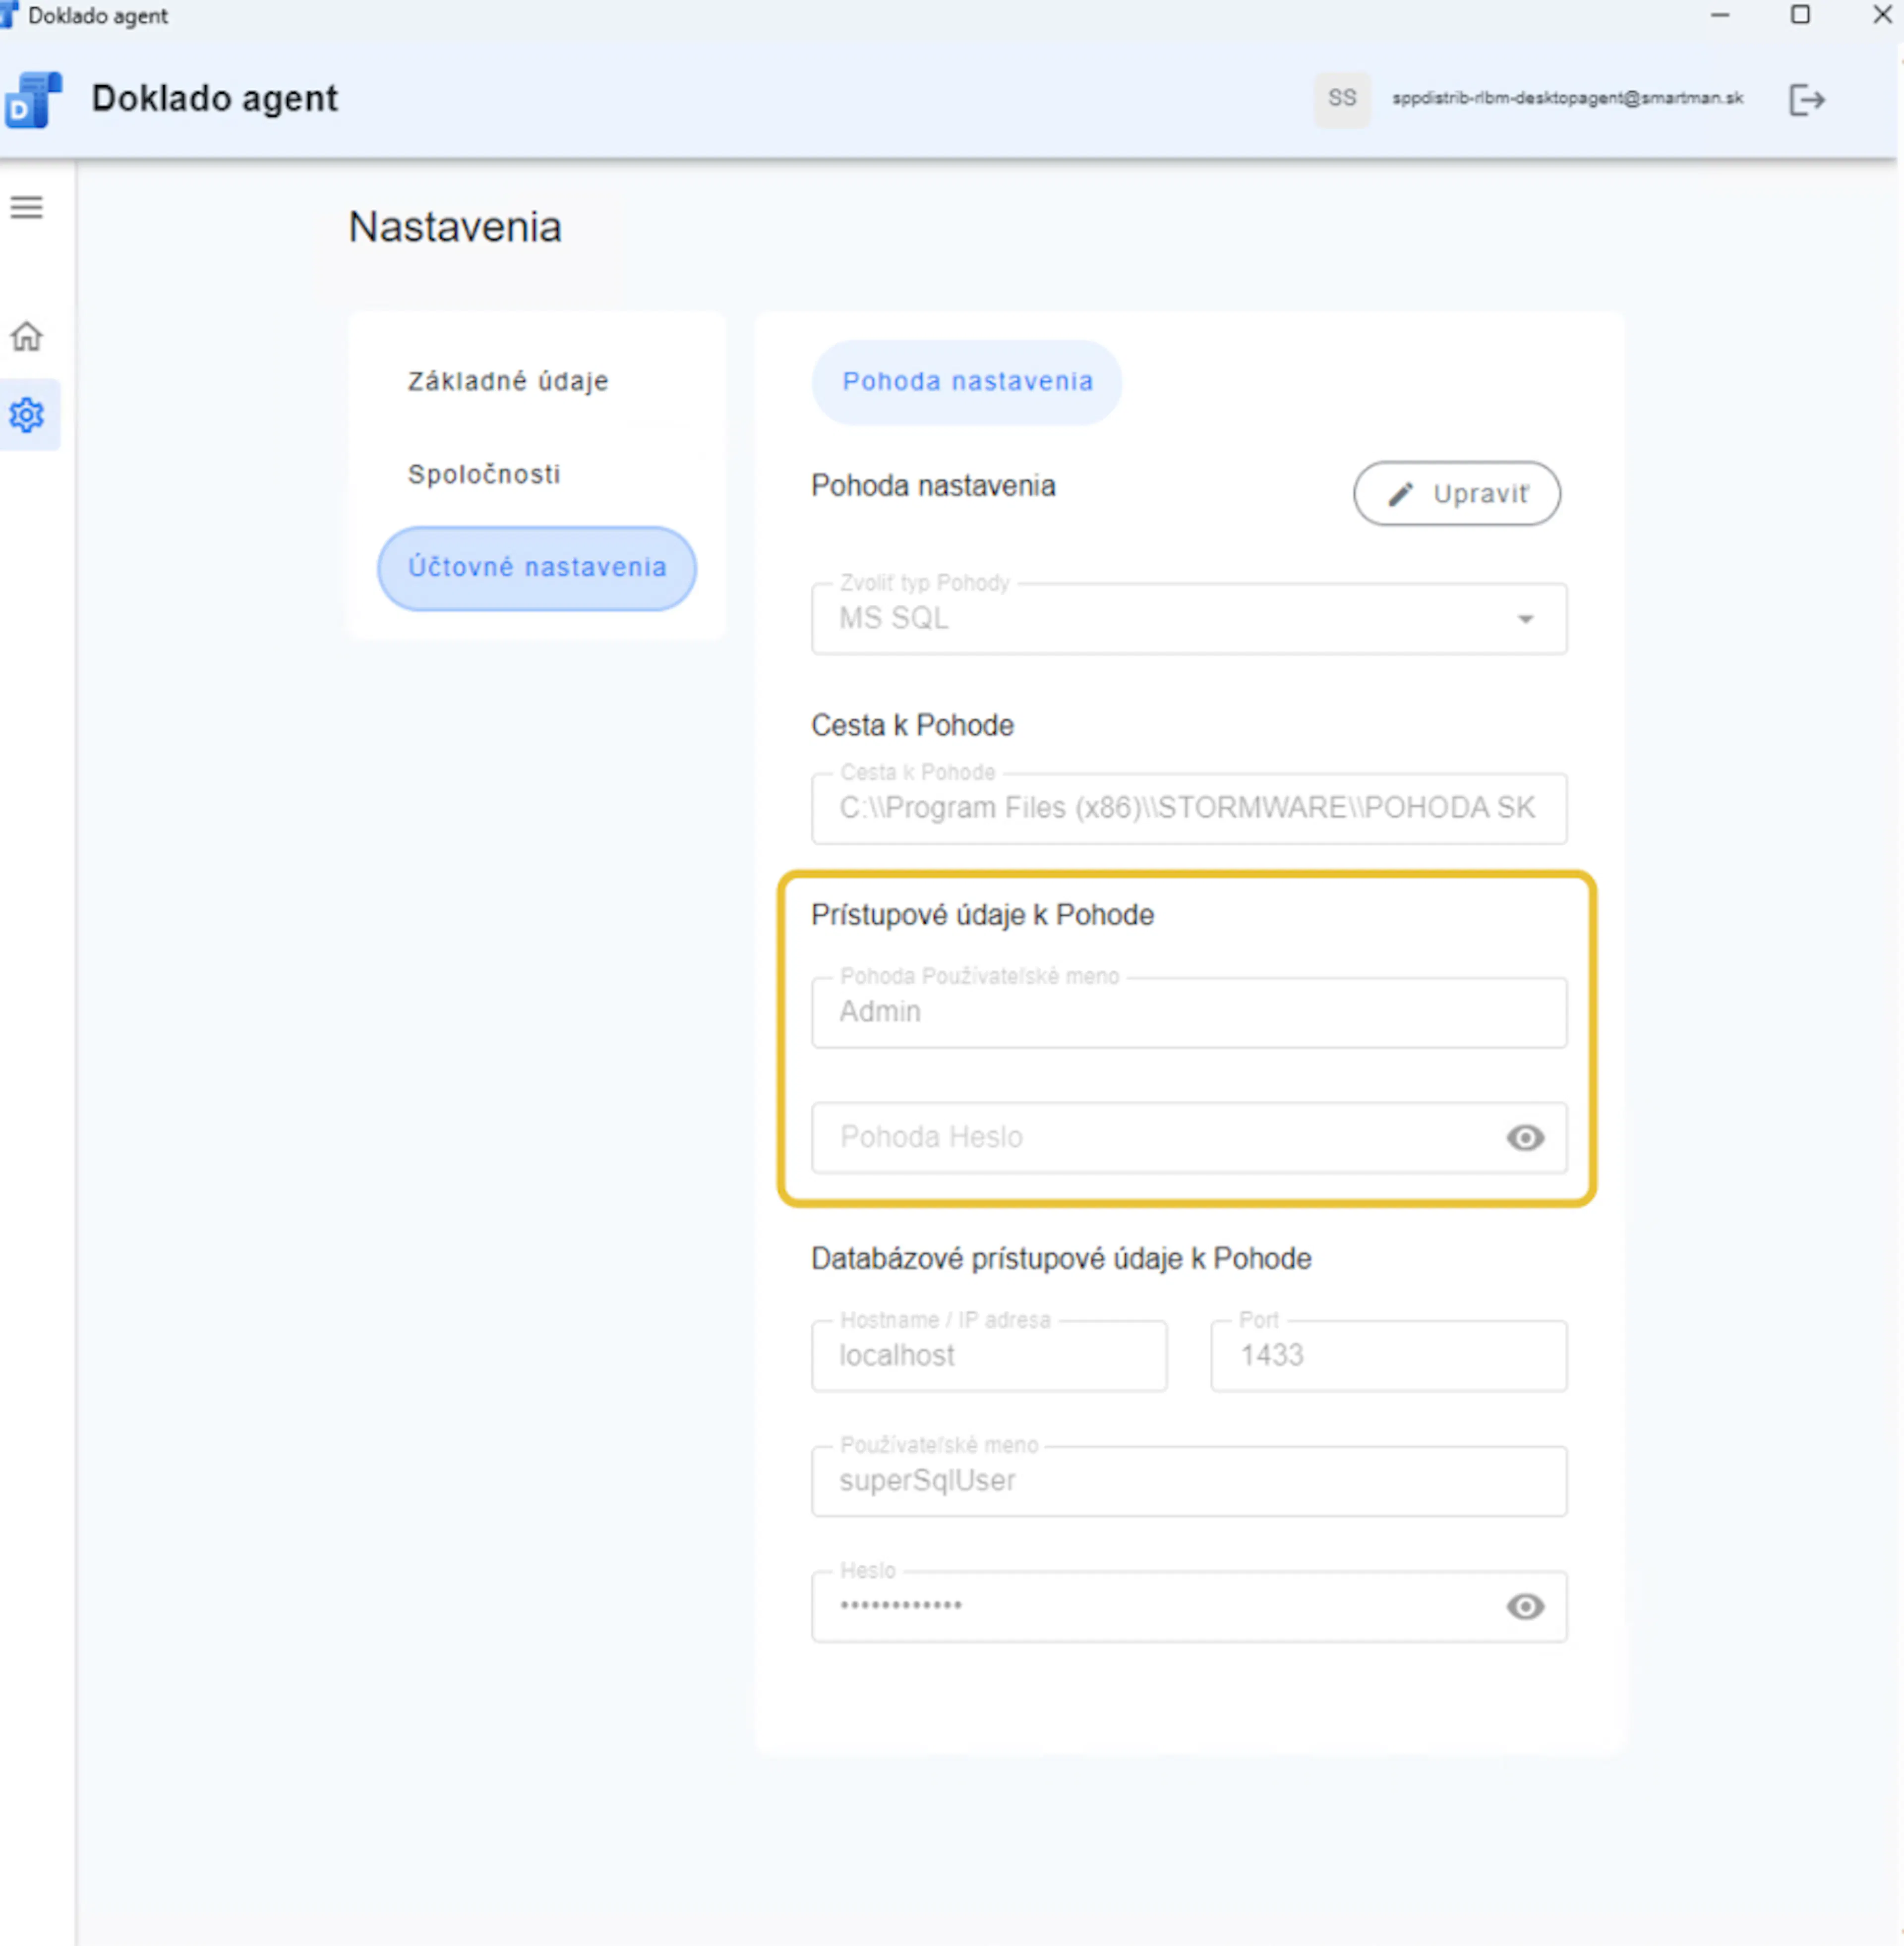Open the Základné údaje section

pyautogui.click(x=508, y=381)
